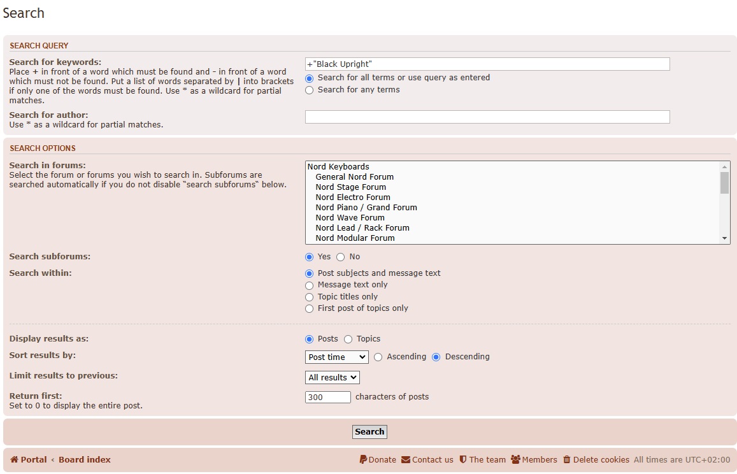737x474 pixels.
Task: Select Descending sort order
Action: tap(436, 357)
